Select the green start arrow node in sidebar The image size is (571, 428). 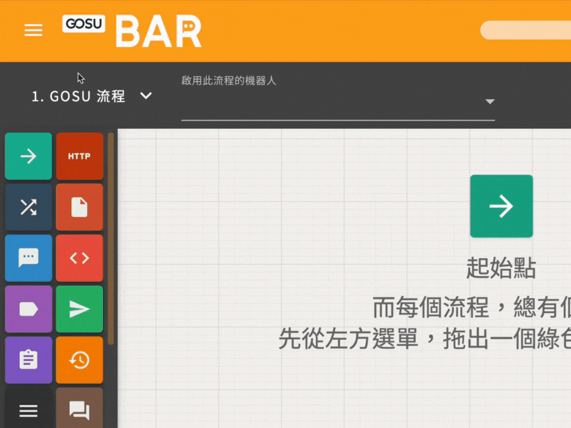pyautogui.click(x=28, y=156)
